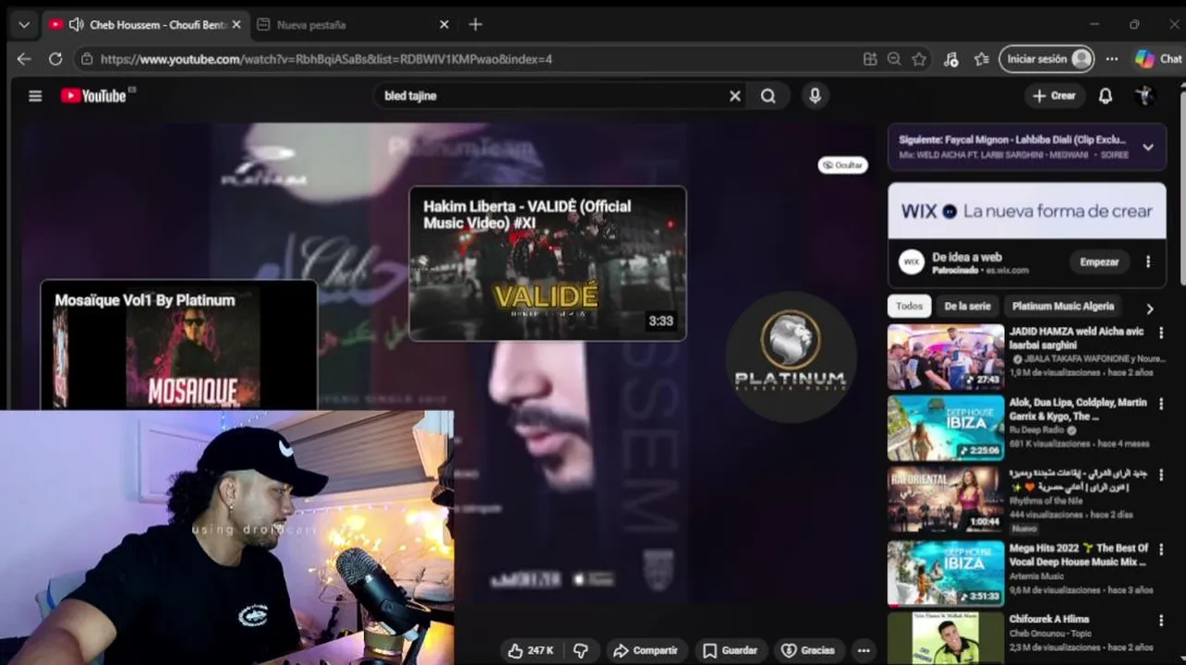Clear the search text with the X
The image size is (1186, 665).
coord(735,96)
